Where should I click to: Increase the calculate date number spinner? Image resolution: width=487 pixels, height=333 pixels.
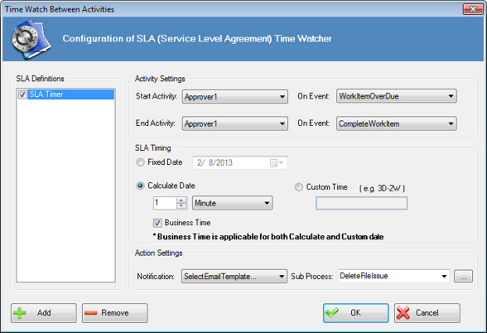click(181, 200)
